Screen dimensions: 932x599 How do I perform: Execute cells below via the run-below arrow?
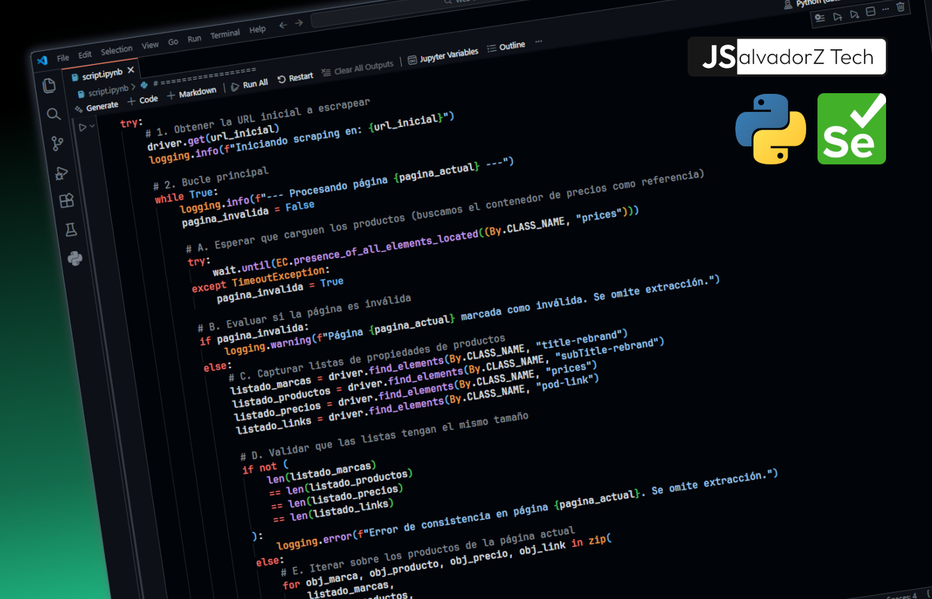click(855, 15)
